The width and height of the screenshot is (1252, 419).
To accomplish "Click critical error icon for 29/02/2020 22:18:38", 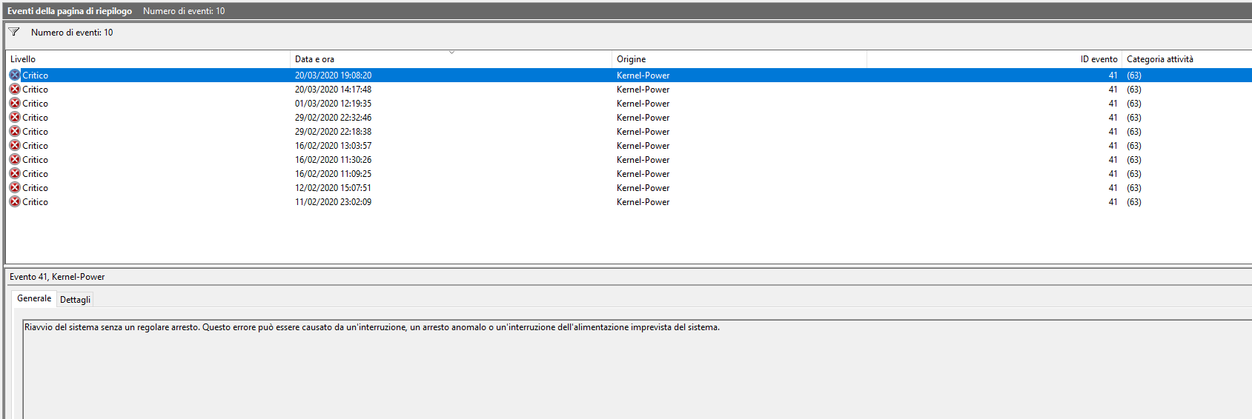I will [x=15, y=131].
